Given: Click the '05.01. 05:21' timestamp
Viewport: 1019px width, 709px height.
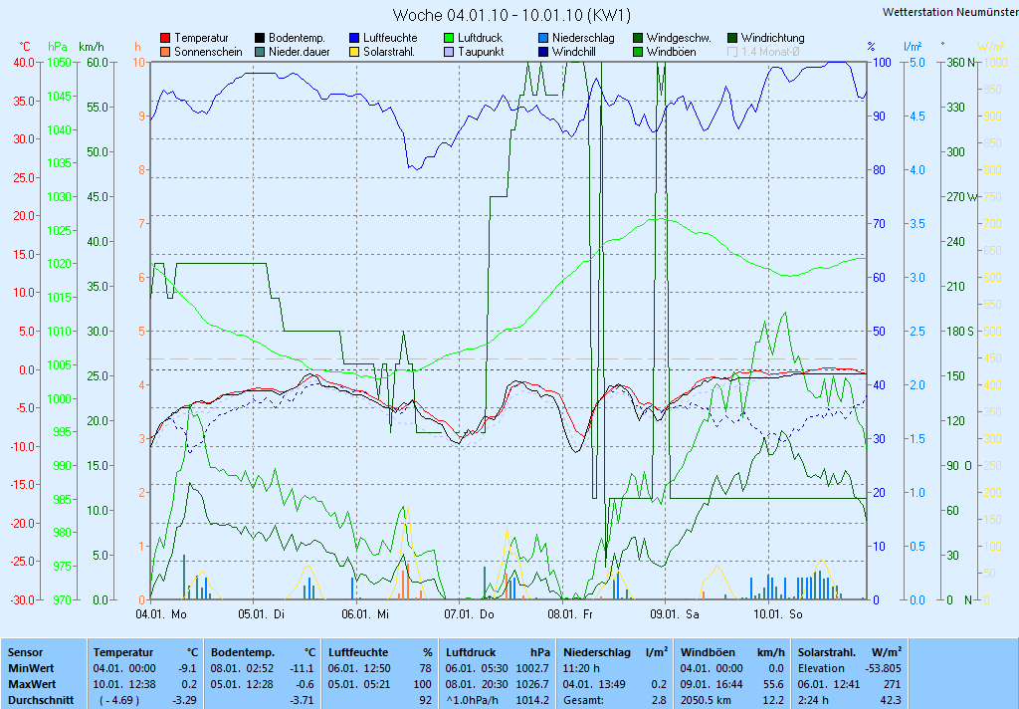Looking at the screenshot, I should click(359, 685).
